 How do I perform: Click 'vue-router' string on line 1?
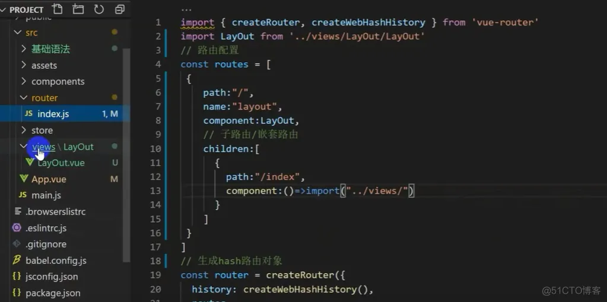(505, 23)
